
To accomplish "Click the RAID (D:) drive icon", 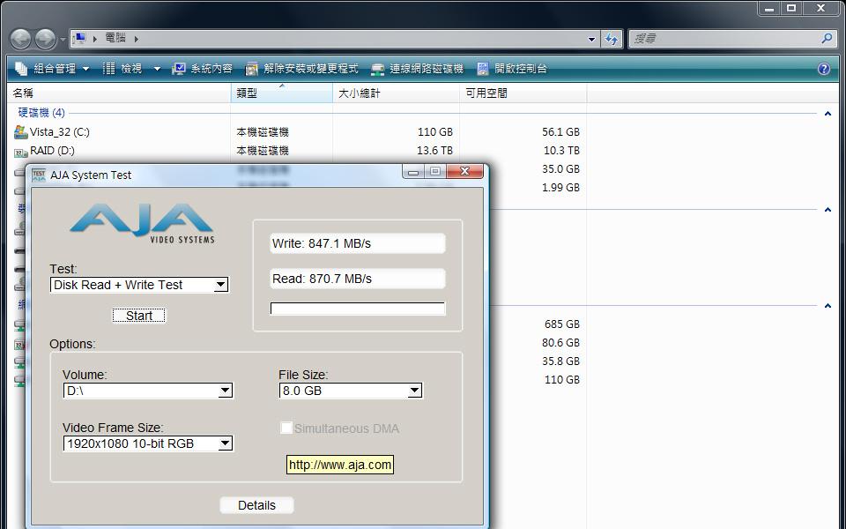I will pos(20,151).
